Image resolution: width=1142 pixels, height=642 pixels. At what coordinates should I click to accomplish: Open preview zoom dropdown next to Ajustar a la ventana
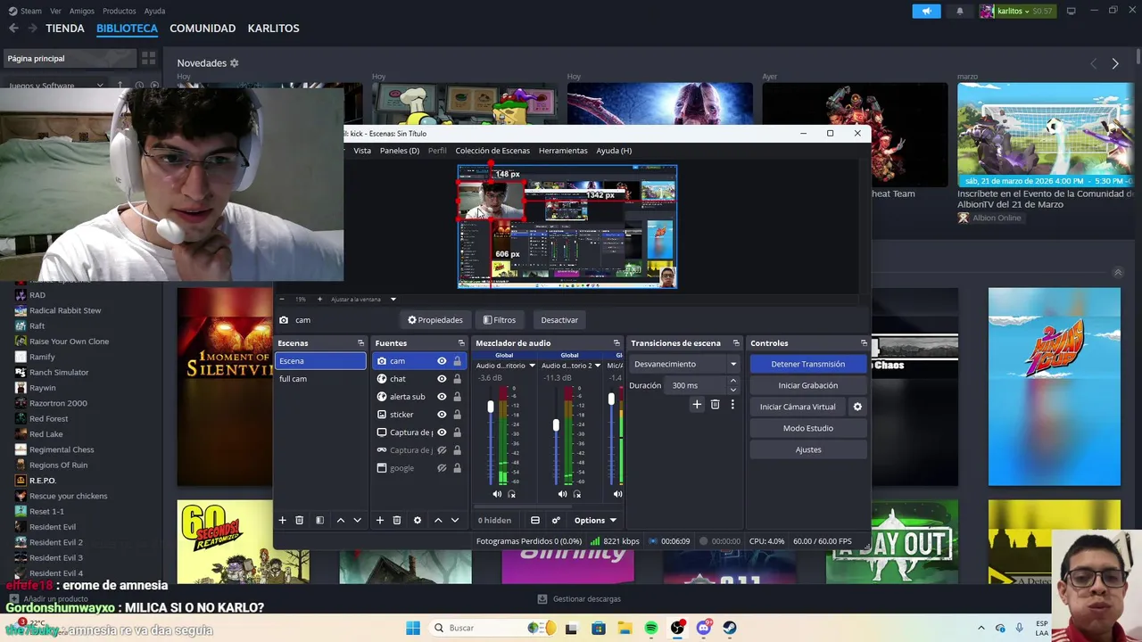pos(393,300)
